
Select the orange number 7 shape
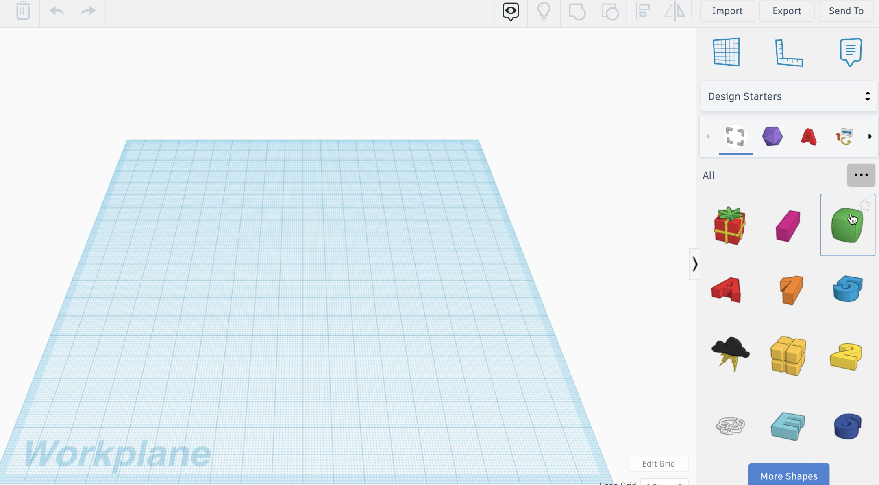pos(791,290)
